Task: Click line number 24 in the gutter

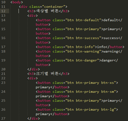Action: 3,92
